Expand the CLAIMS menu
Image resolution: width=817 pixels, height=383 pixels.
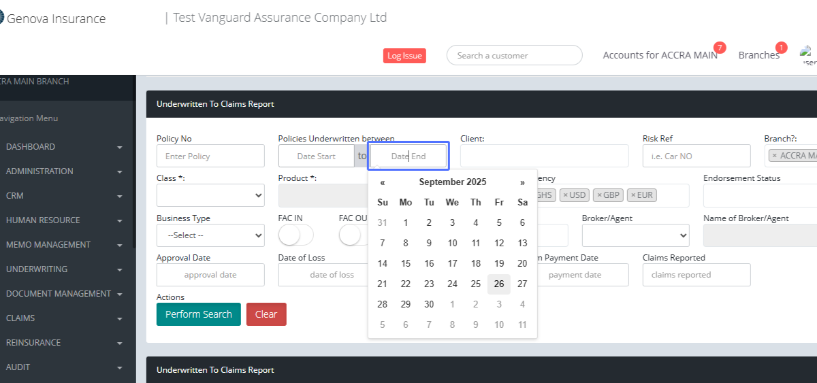click(x=64, y=318)
